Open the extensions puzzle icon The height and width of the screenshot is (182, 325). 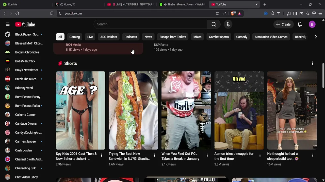coord(272,13)
